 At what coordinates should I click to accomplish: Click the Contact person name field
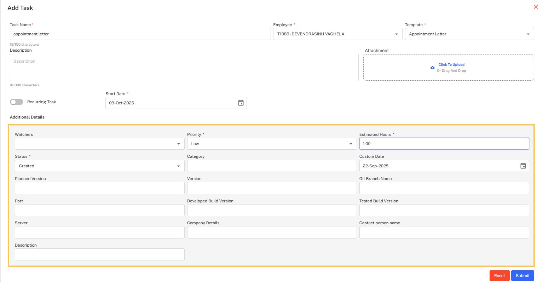pyautogui.click(x=444, y=232)
